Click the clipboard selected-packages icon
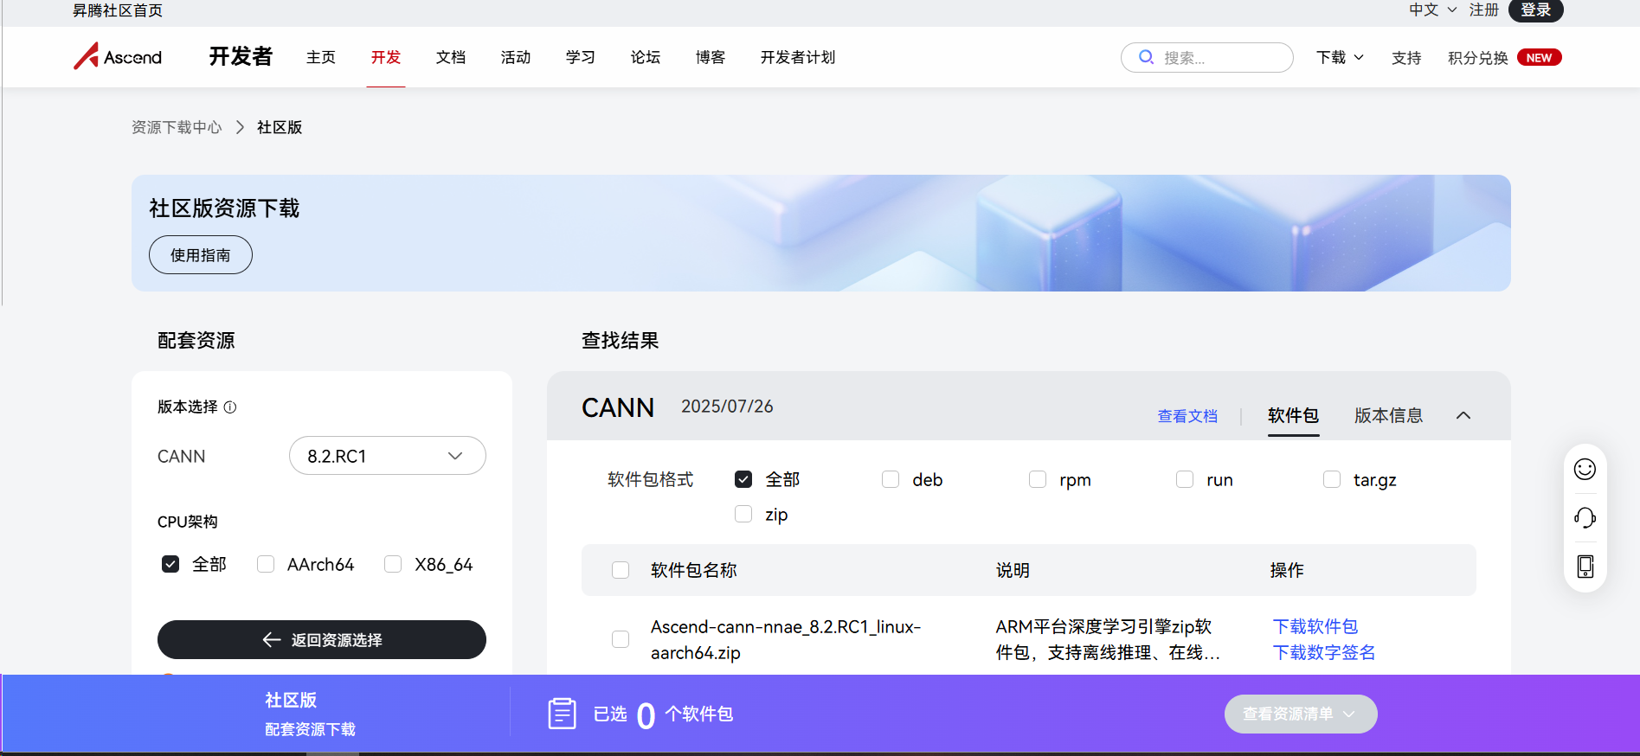Screen dimensions: 1640x756 [563, 714]
